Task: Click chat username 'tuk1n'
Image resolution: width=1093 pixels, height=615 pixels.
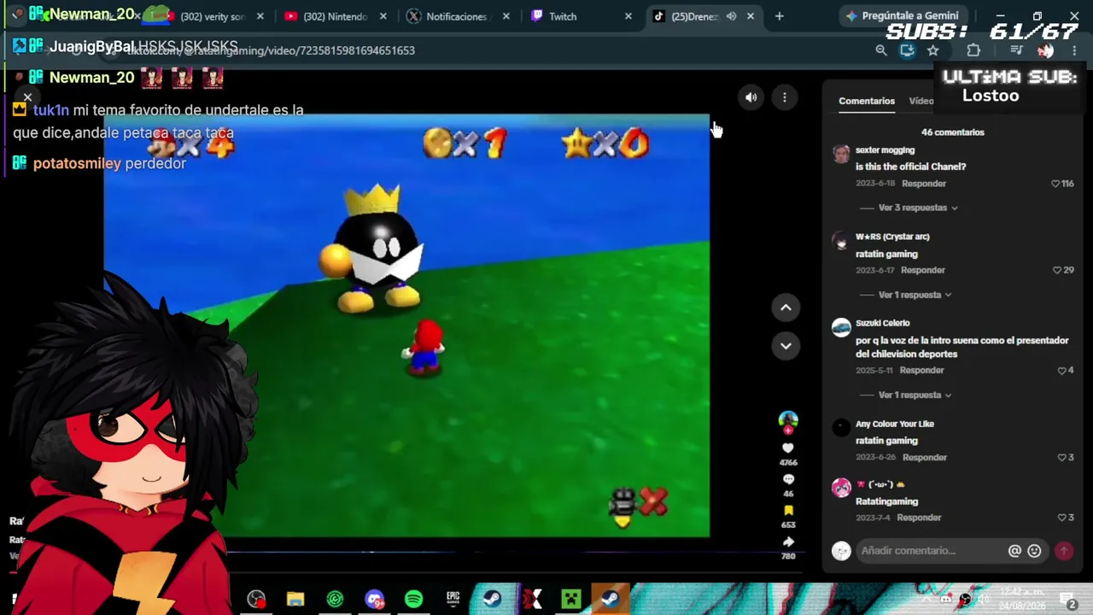Action: coord(51,110)
